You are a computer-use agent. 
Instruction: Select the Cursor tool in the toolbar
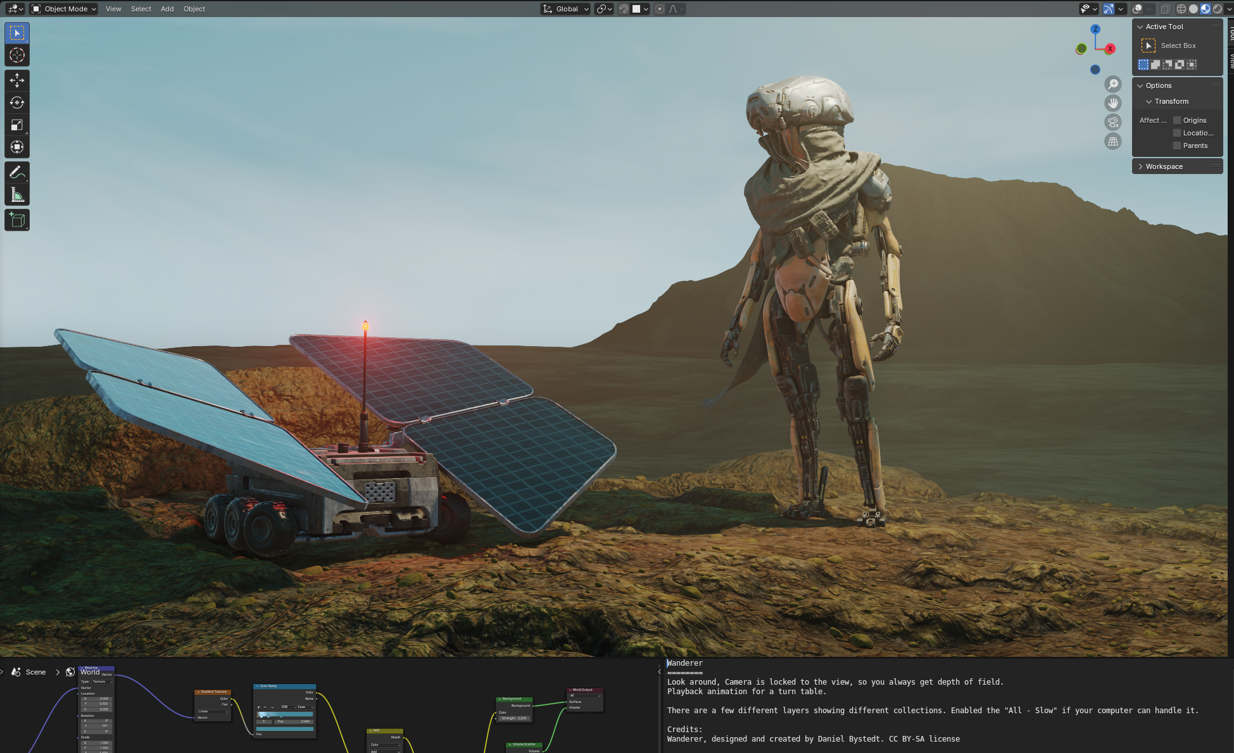point(17,55)
